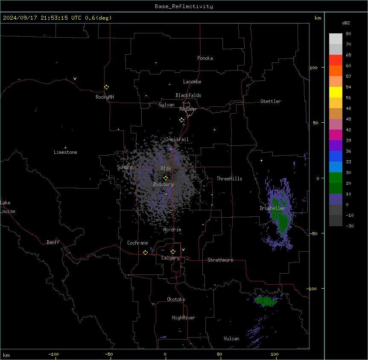The height and width of the screenshot is (360, 368).
Task: Click the white plus marker north of Drumheller
Action: (261, 160)
